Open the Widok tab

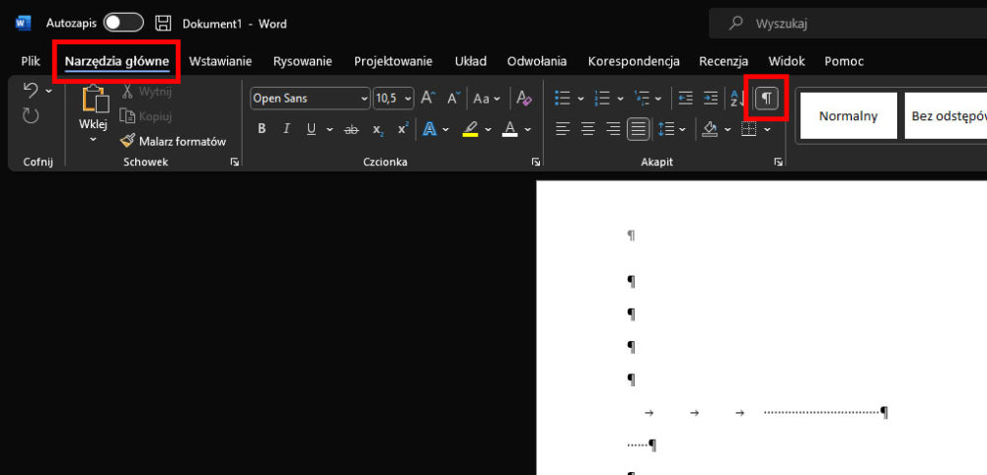[x=787, y=61]
